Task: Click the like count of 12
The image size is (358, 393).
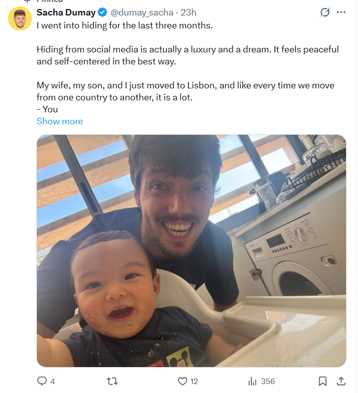Action: (194, 382)
